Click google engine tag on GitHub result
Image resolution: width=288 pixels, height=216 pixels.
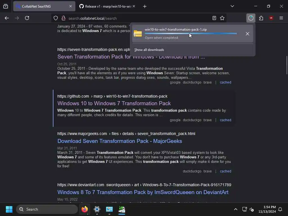(175, 120)
